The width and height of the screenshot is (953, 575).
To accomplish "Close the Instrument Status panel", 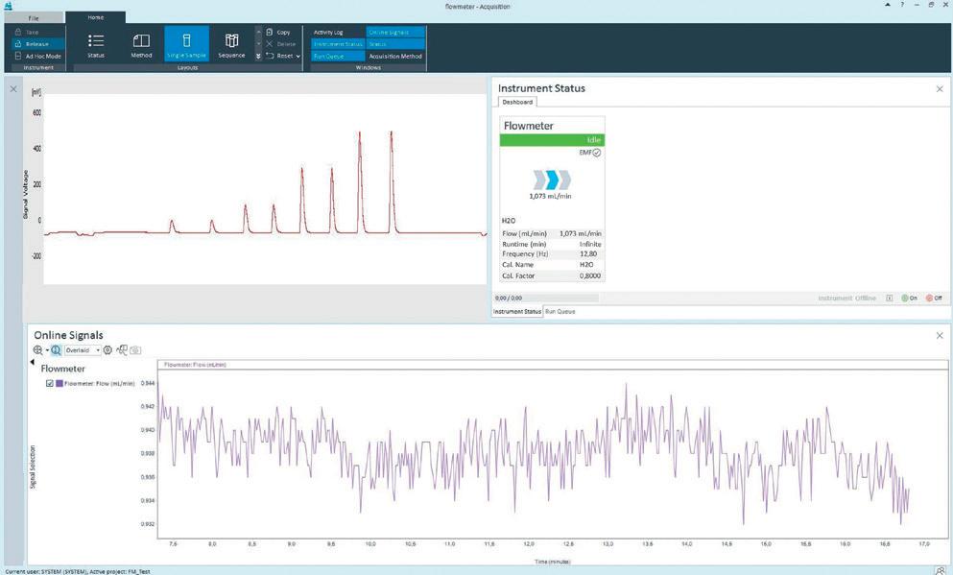I will pos(940,88).
